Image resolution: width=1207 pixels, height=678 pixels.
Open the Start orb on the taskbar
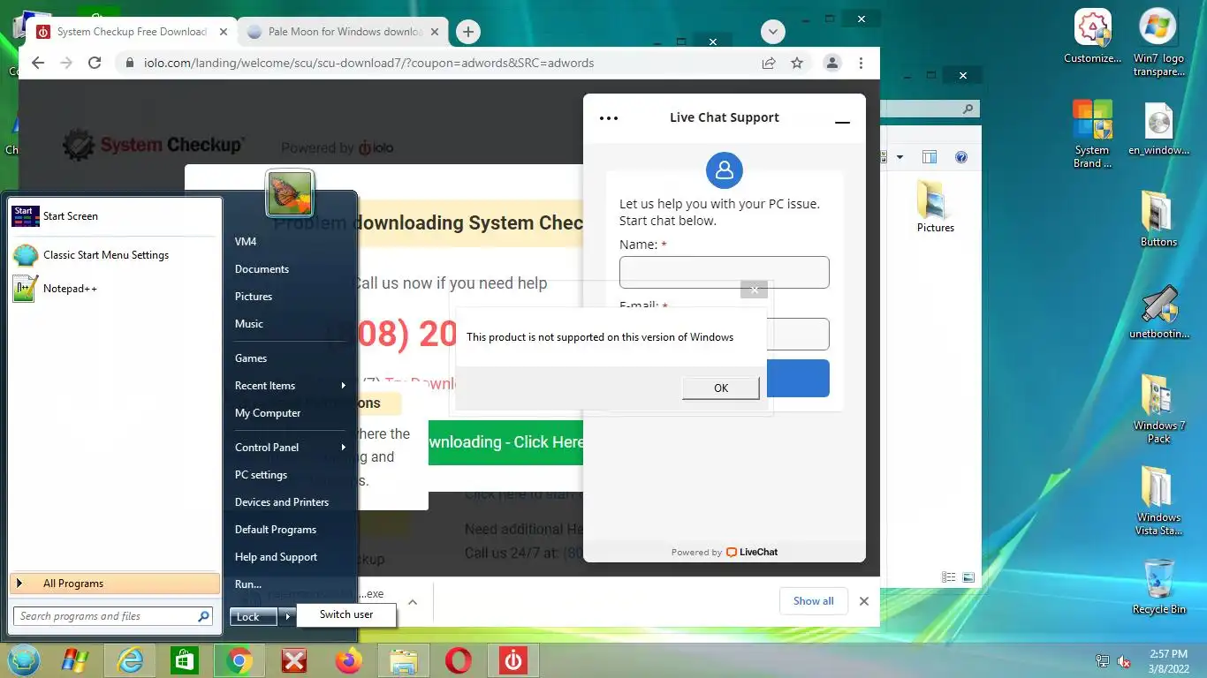[24, 660]
